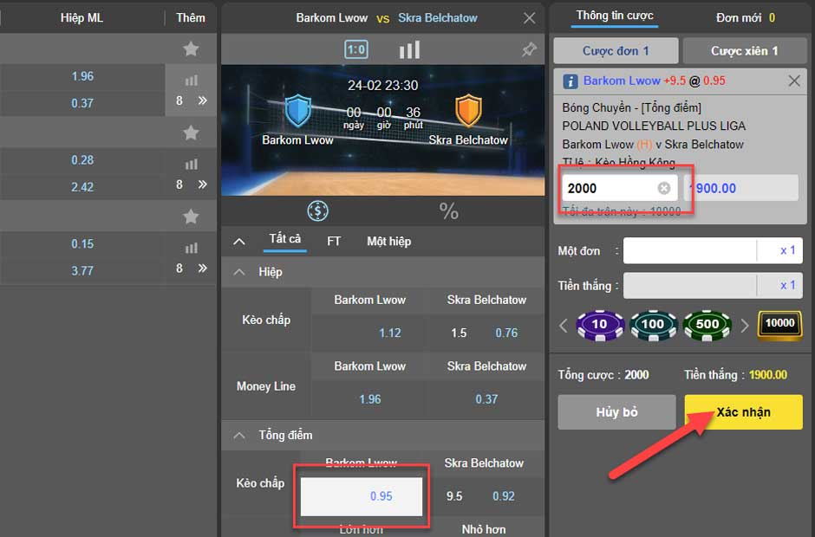The height and width of the screenshot is (537, 815).
Task: Switch to percent odds view
Action: coord(448,211)
